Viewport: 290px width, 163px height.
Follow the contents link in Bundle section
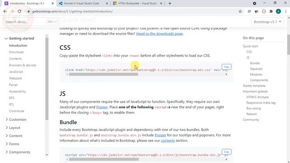(x=168, y=141)
